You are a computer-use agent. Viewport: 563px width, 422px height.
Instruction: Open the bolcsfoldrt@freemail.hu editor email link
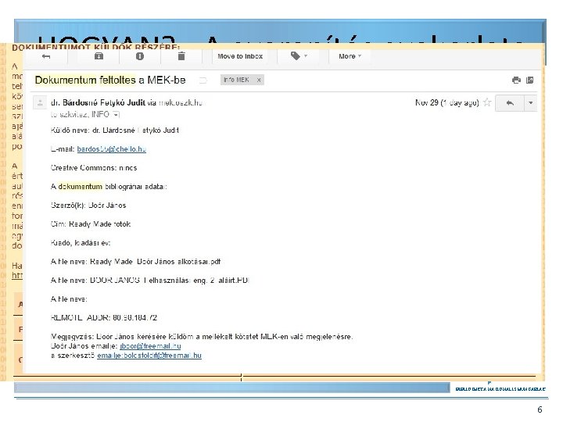click(149, 356)
